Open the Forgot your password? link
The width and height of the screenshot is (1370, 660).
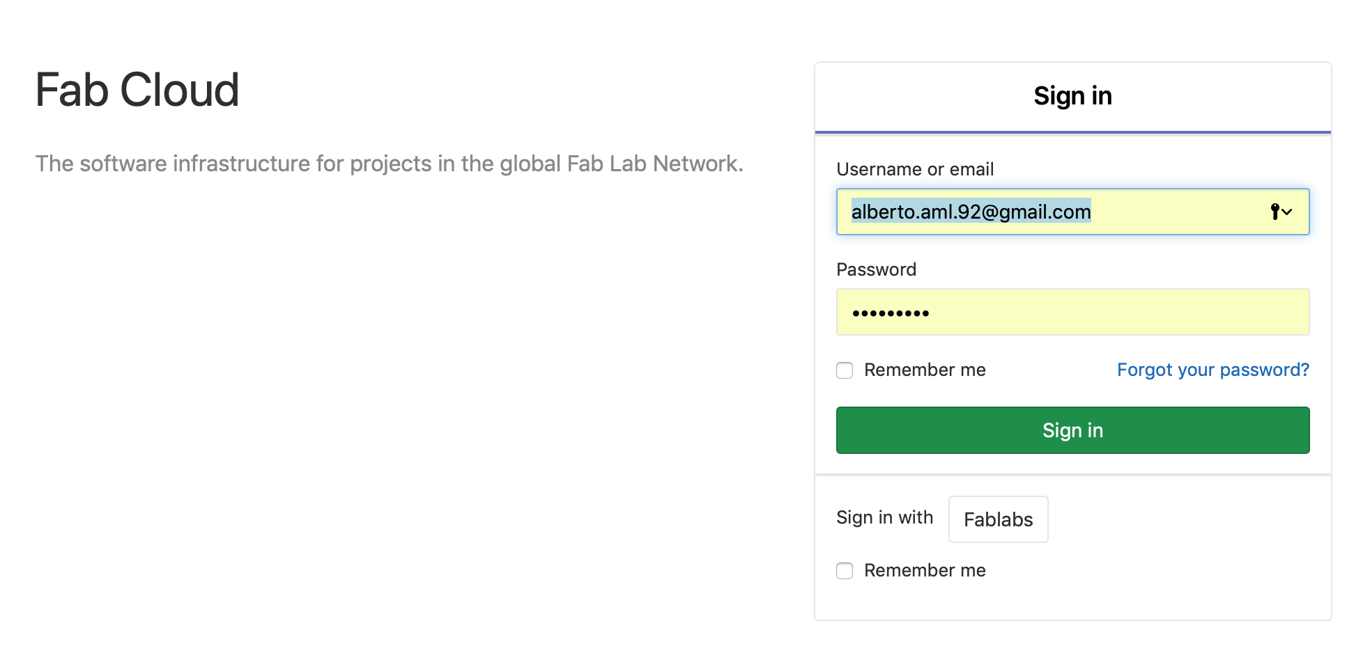(x=1213, y=370)
